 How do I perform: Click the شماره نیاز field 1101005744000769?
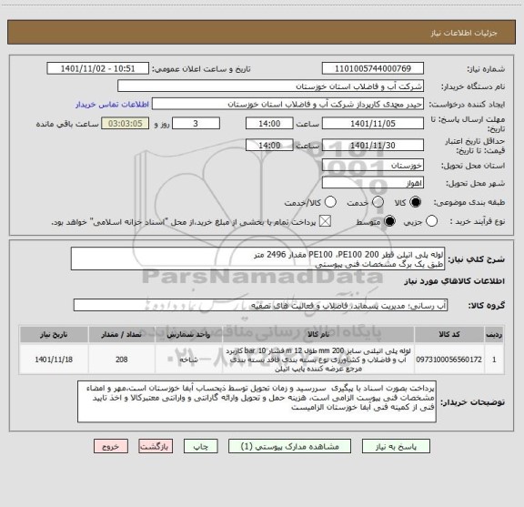click(x=373, y=68)
